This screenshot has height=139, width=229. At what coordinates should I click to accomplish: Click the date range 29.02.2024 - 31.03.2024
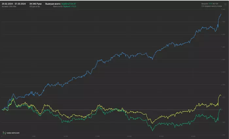[x=14, y=4]
